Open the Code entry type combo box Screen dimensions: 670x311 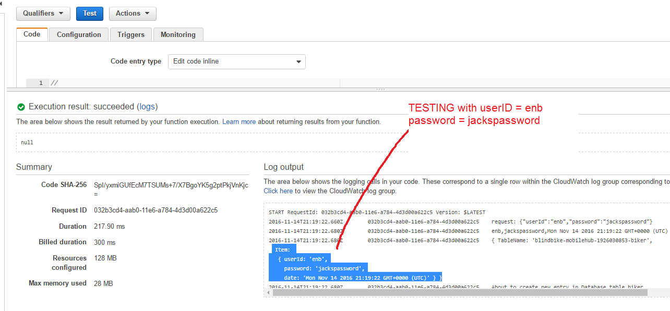click(236, 61)
